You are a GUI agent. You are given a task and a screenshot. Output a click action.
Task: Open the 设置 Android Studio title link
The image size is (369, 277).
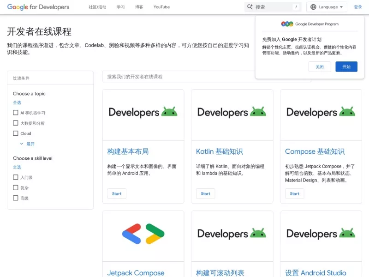point(315,273)
